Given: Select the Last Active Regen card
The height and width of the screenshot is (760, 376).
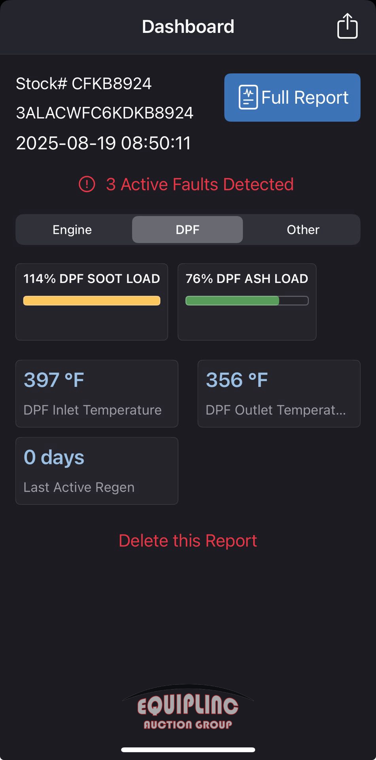Looking at the screenshot, I should [x=97, y=471].
